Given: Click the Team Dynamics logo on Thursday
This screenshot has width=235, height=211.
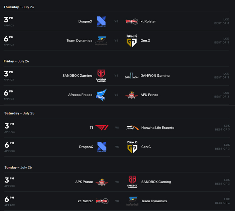Looking at the screenshot, I should click(101, 41).
